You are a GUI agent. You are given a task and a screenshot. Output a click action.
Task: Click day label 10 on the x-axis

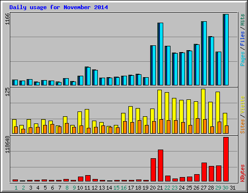point(80,188)
